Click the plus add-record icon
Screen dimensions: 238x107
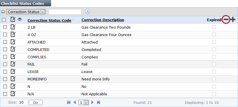[233, 20]
